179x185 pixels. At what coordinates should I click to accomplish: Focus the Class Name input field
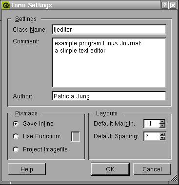pyautogui.click(x=109, y=30)
